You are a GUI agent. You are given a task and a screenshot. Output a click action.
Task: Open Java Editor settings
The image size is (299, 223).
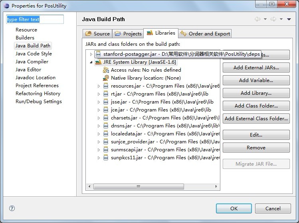(x=28, y=70)
